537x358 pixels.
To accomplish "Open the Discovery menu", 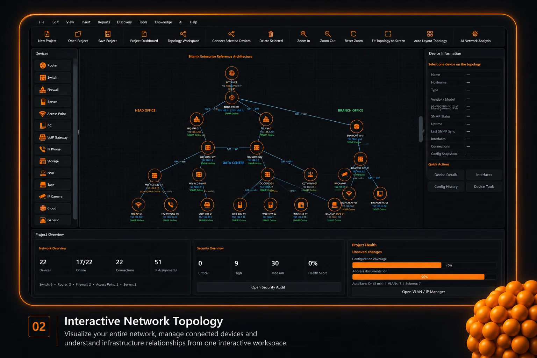I will click(124, 22).
